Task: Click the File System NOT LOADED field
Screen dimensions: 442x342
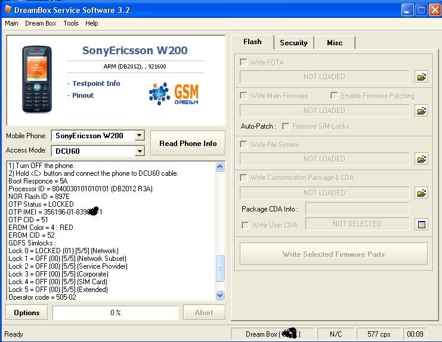Action: point(324,159)
